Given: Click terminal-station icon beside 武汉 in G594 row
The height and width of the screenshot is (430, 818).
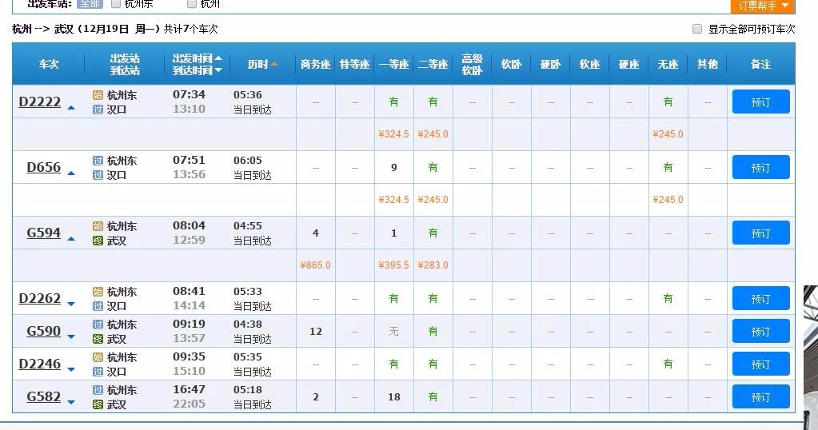Looking at the screenshot, I should tap(98, 241).
